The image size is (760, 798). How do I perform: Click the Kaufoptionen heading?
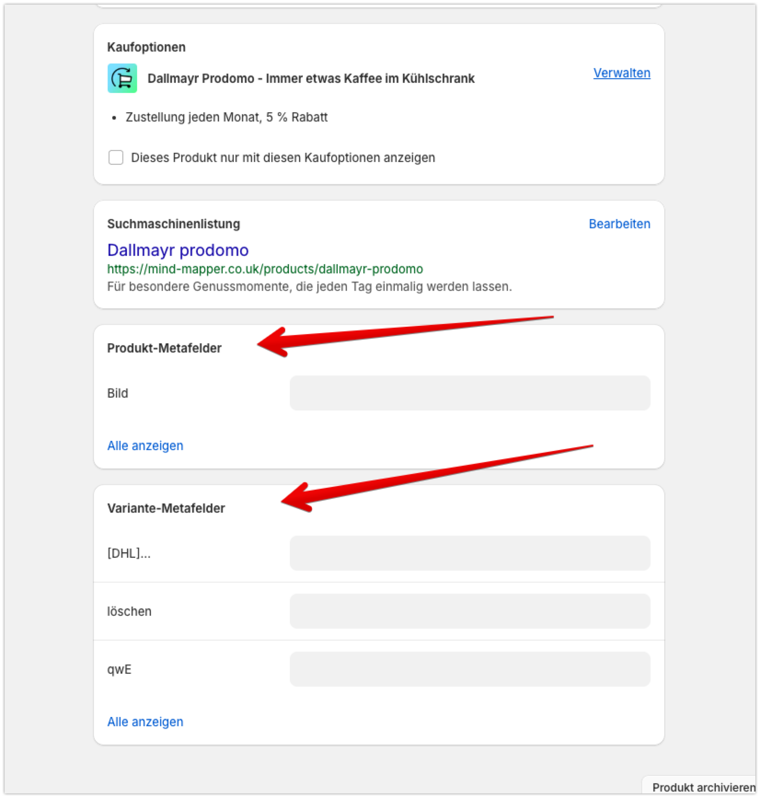(146, 47)
